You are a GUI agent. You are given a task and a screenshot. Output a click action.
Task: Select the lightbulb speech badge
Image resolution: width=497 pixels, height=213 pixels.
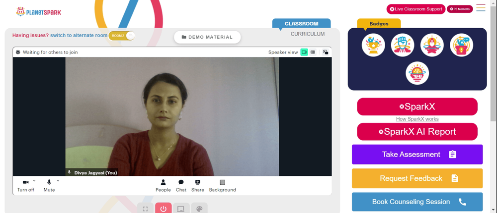[x=462, y=45]
